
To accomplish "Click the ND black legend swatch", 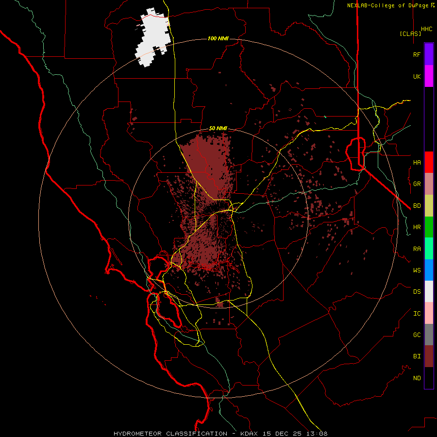I will click(x=429, y=378).
